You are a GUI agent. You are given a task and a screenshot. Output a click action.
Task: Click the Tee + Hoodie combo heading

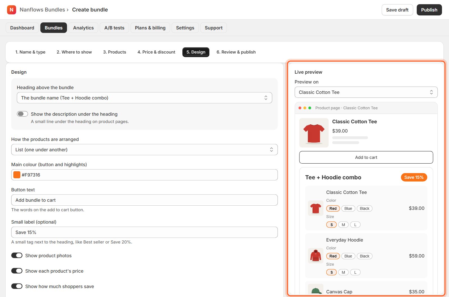[333, 177]
